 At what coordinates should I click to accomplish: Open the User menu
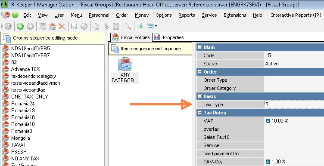coord(59,15)
